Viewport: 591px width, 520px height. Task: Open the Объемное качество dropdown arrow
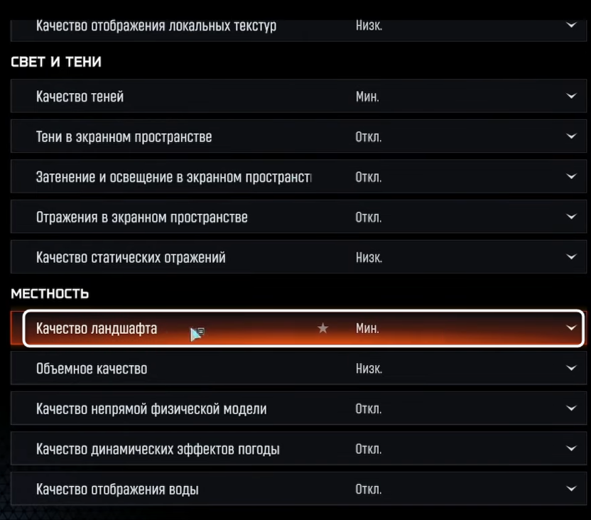(572, 369)
